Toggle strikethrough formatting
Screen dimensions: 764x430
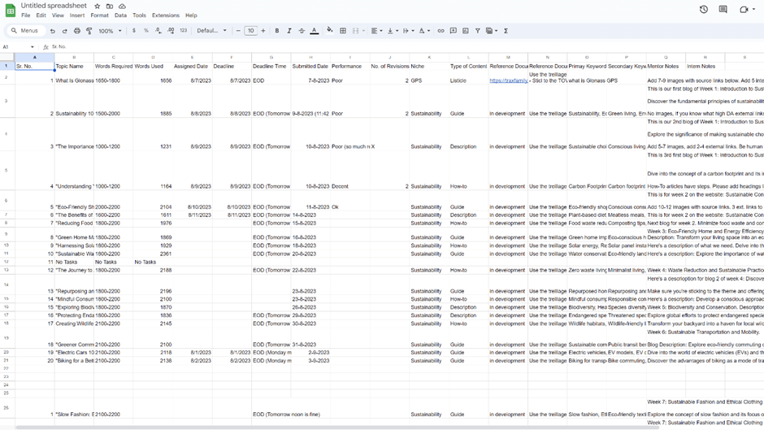pyautogui.click(x=302, y=31)
